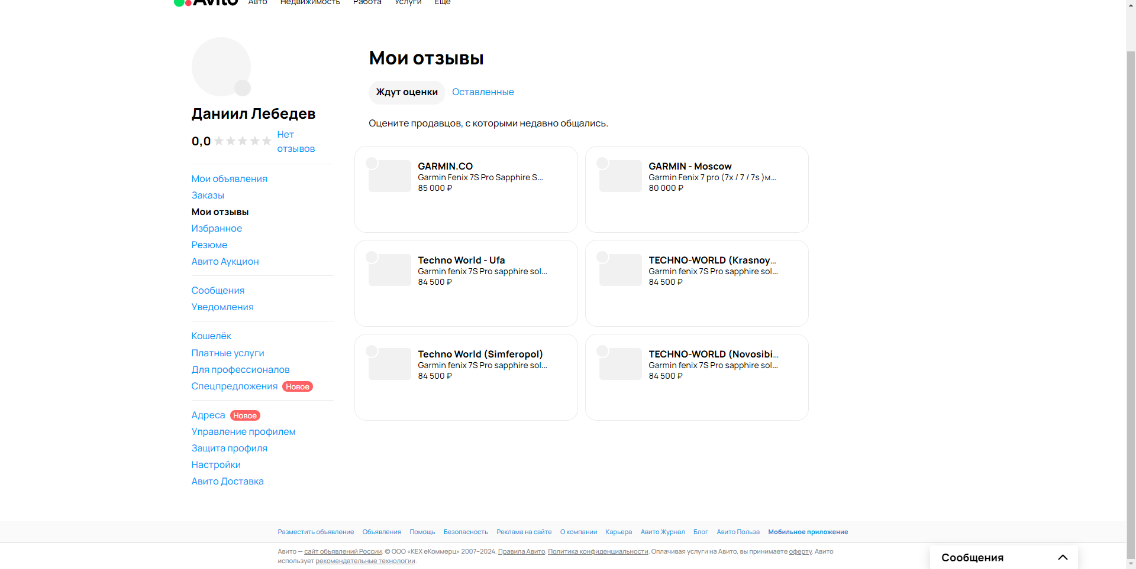The width and height of the screenshot is (1136, 569).
Task: Click the profile avatar placeholder
Action: (221, 67)
